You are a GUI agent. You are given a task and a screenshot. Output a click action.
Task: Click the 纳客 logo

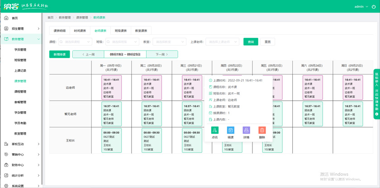(11, 6)
